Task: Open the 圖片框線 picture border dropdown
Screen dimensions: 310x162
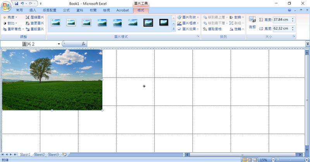Action: click(188, 23)
